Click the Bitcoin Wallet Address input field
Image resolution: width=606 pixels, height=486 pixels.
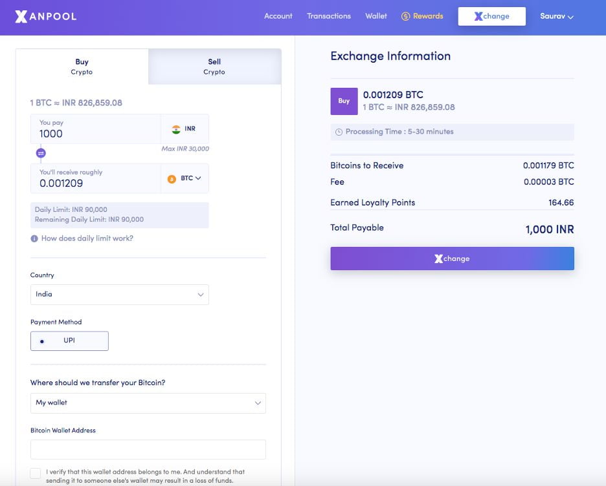pos(148,449)
